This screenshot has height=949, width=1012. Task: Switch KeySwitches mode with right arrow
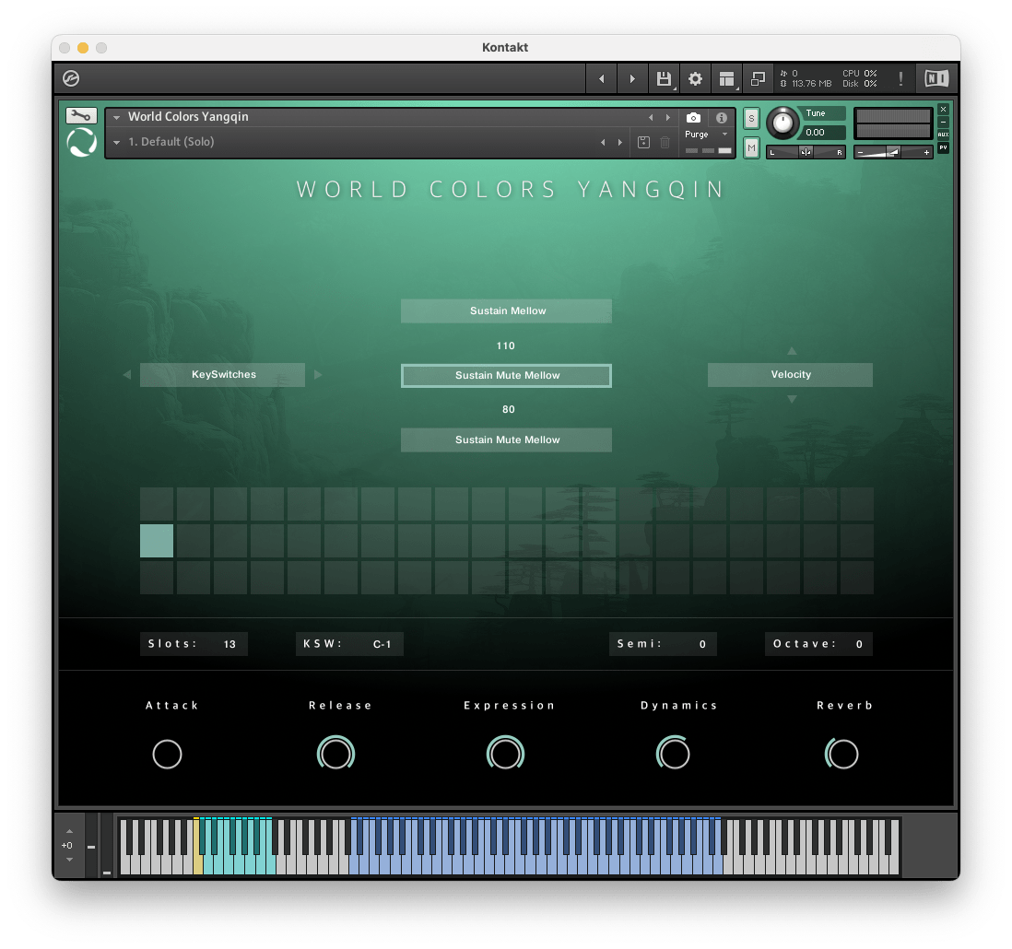tap(318, 375)
